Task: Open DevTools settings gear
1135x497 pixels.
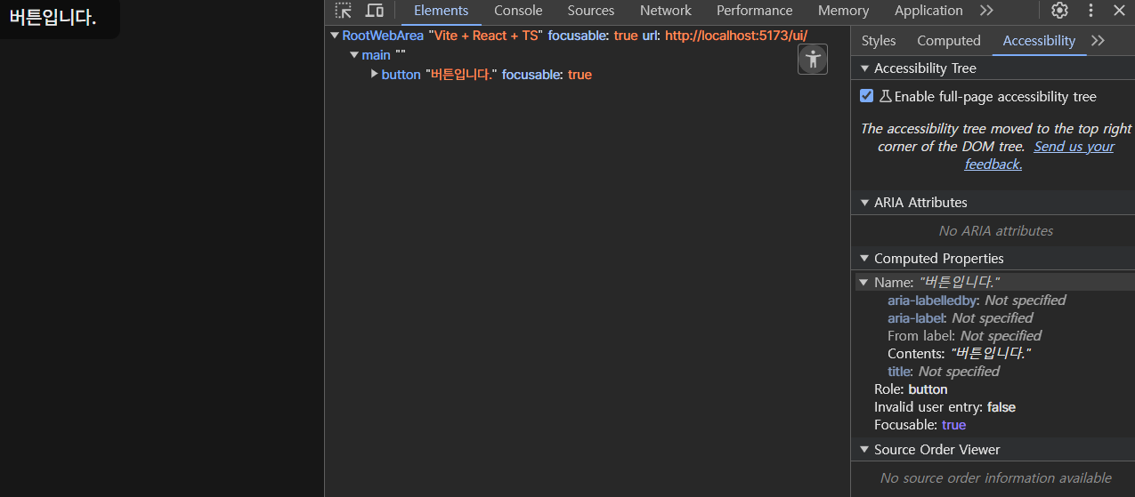Action: (x=1059, y=11)
